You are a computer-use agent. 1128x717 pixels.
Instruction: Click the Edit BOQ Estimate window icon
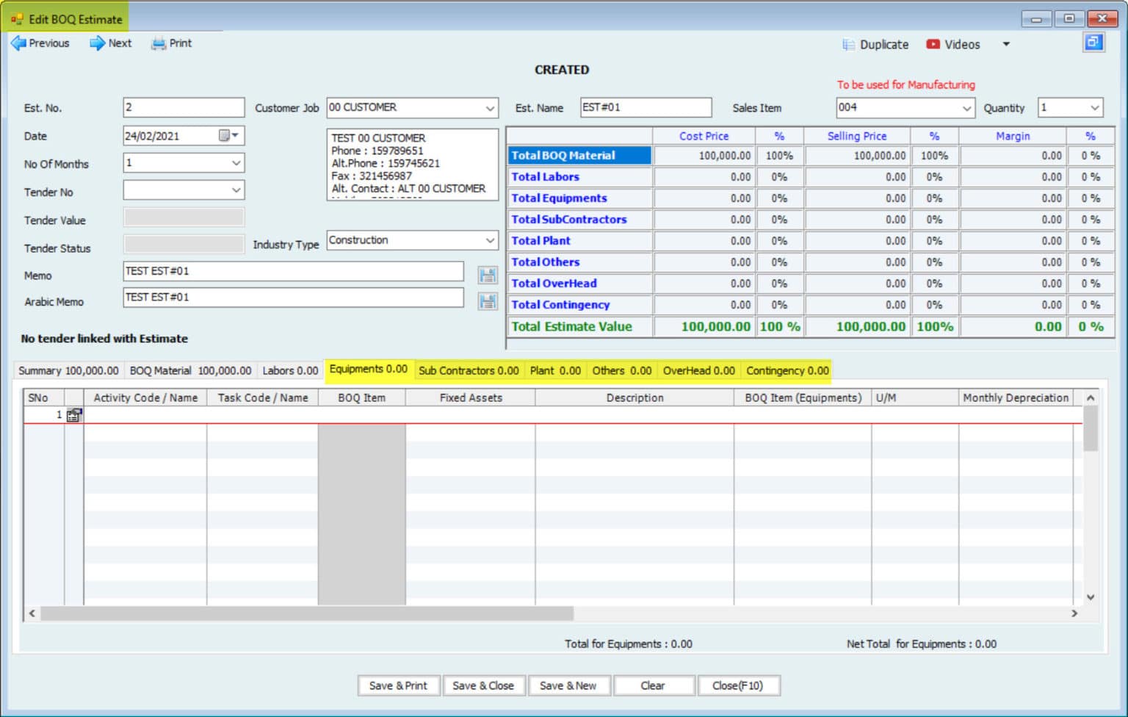point(17,20)
